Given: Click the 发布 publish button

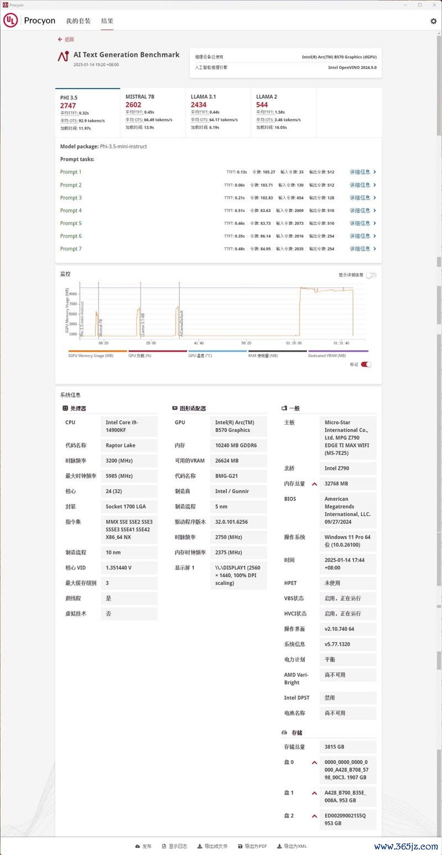Looking at the screenshot, I should (143, 846).
